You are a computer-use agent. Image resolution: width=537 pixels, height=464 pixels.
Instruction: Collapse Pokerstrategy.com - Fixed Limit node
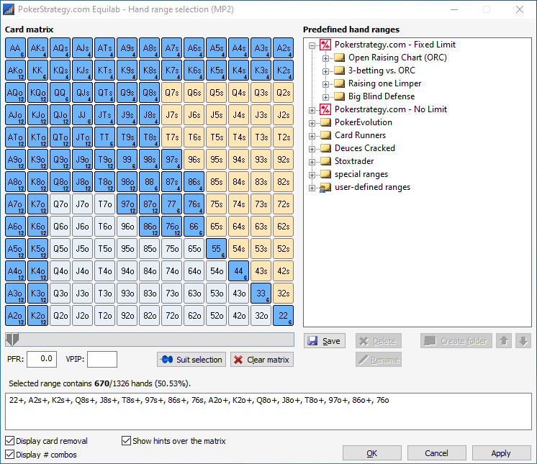[312, 45]
